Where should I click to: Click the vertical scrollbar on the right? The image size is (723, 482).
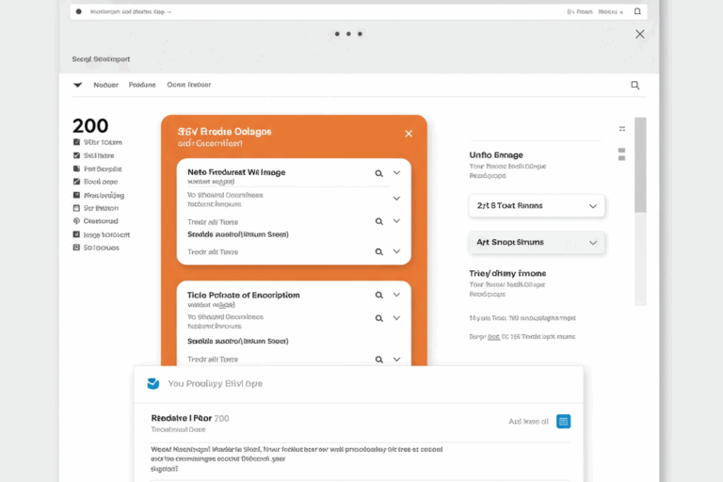coord(640,211)
